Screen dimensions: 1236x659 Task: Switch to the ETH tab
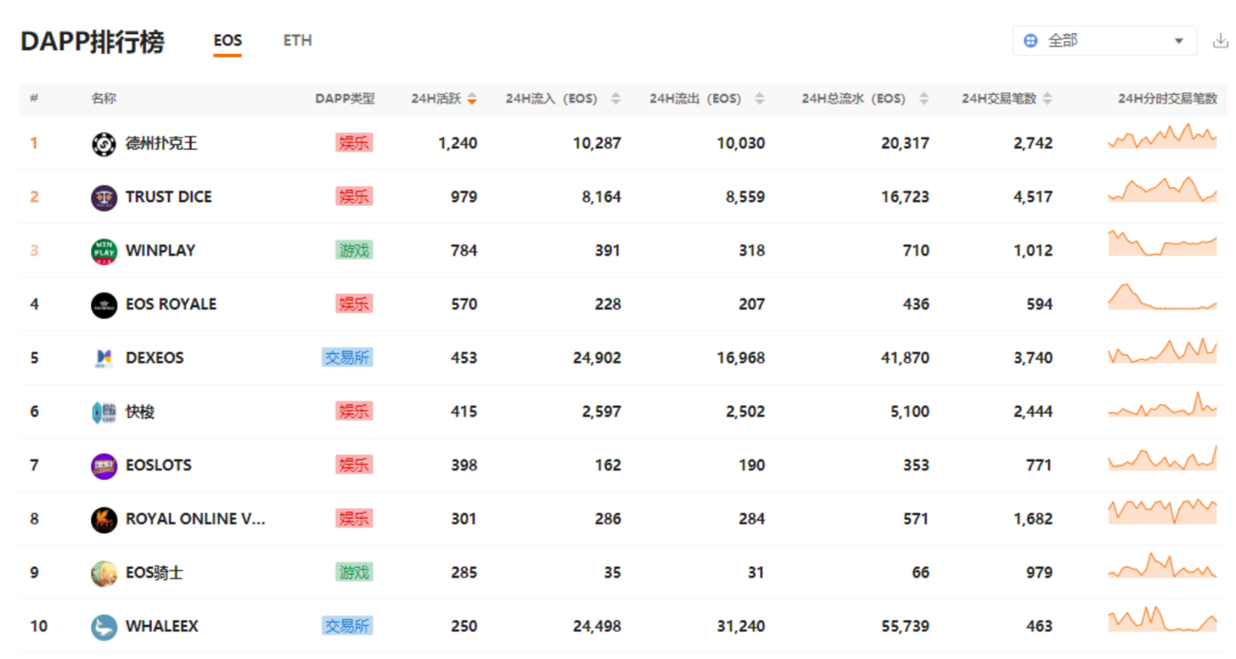coord(298,41)
